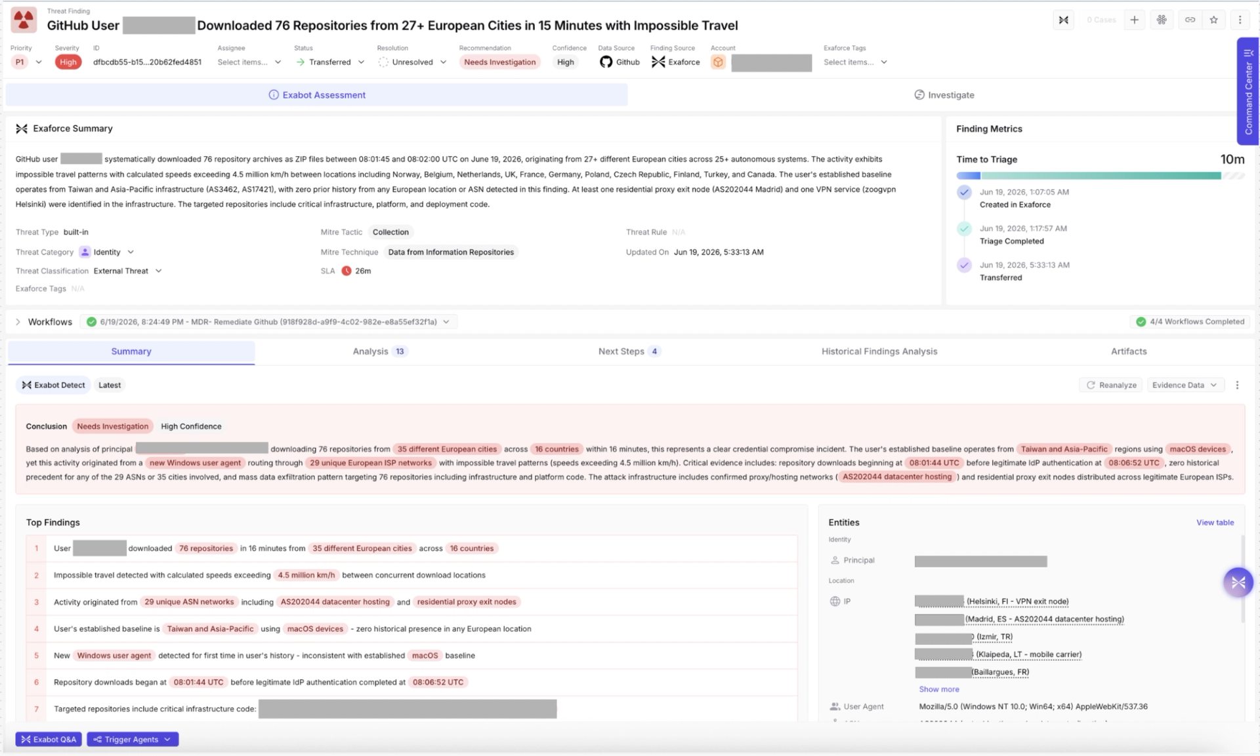
Task: Switch to the Investigate view tab
Action: (944, 95)
